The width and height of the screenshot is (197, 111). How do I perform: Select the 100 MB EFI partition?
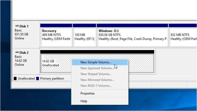(84, 37)
